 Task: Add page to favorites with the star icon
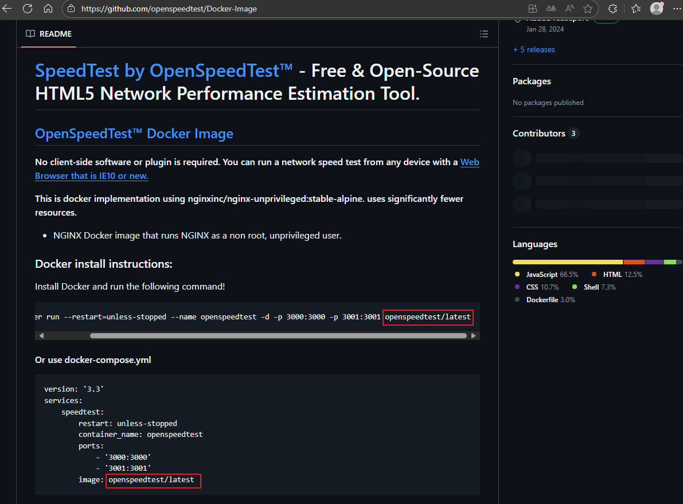click(x=588, y=9)
